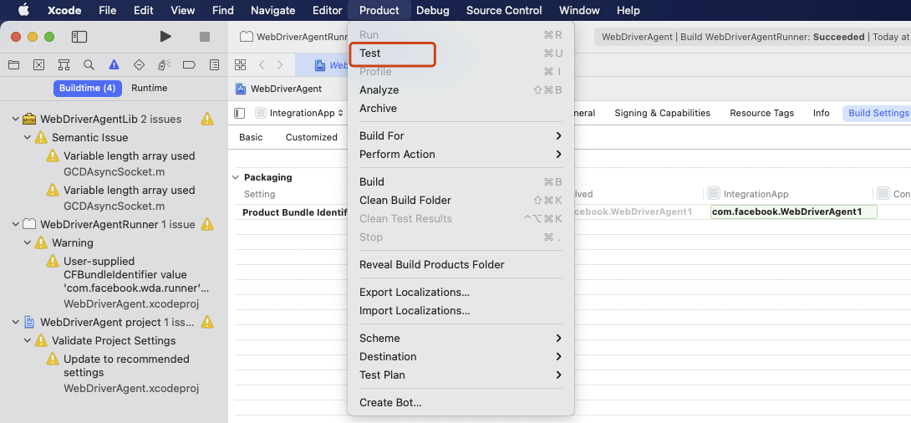Screen dimensions: 911x423
Task: Toggle the targets list panel icon beside IntegrationApp
Action: [x=239, y=113]
